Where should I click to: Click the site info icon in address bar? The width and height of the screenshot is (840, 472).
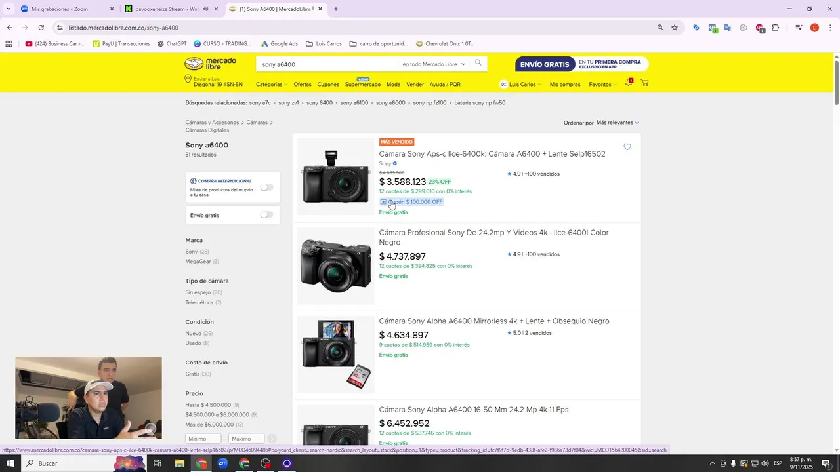pyautogui.click(x=60, y=28)
